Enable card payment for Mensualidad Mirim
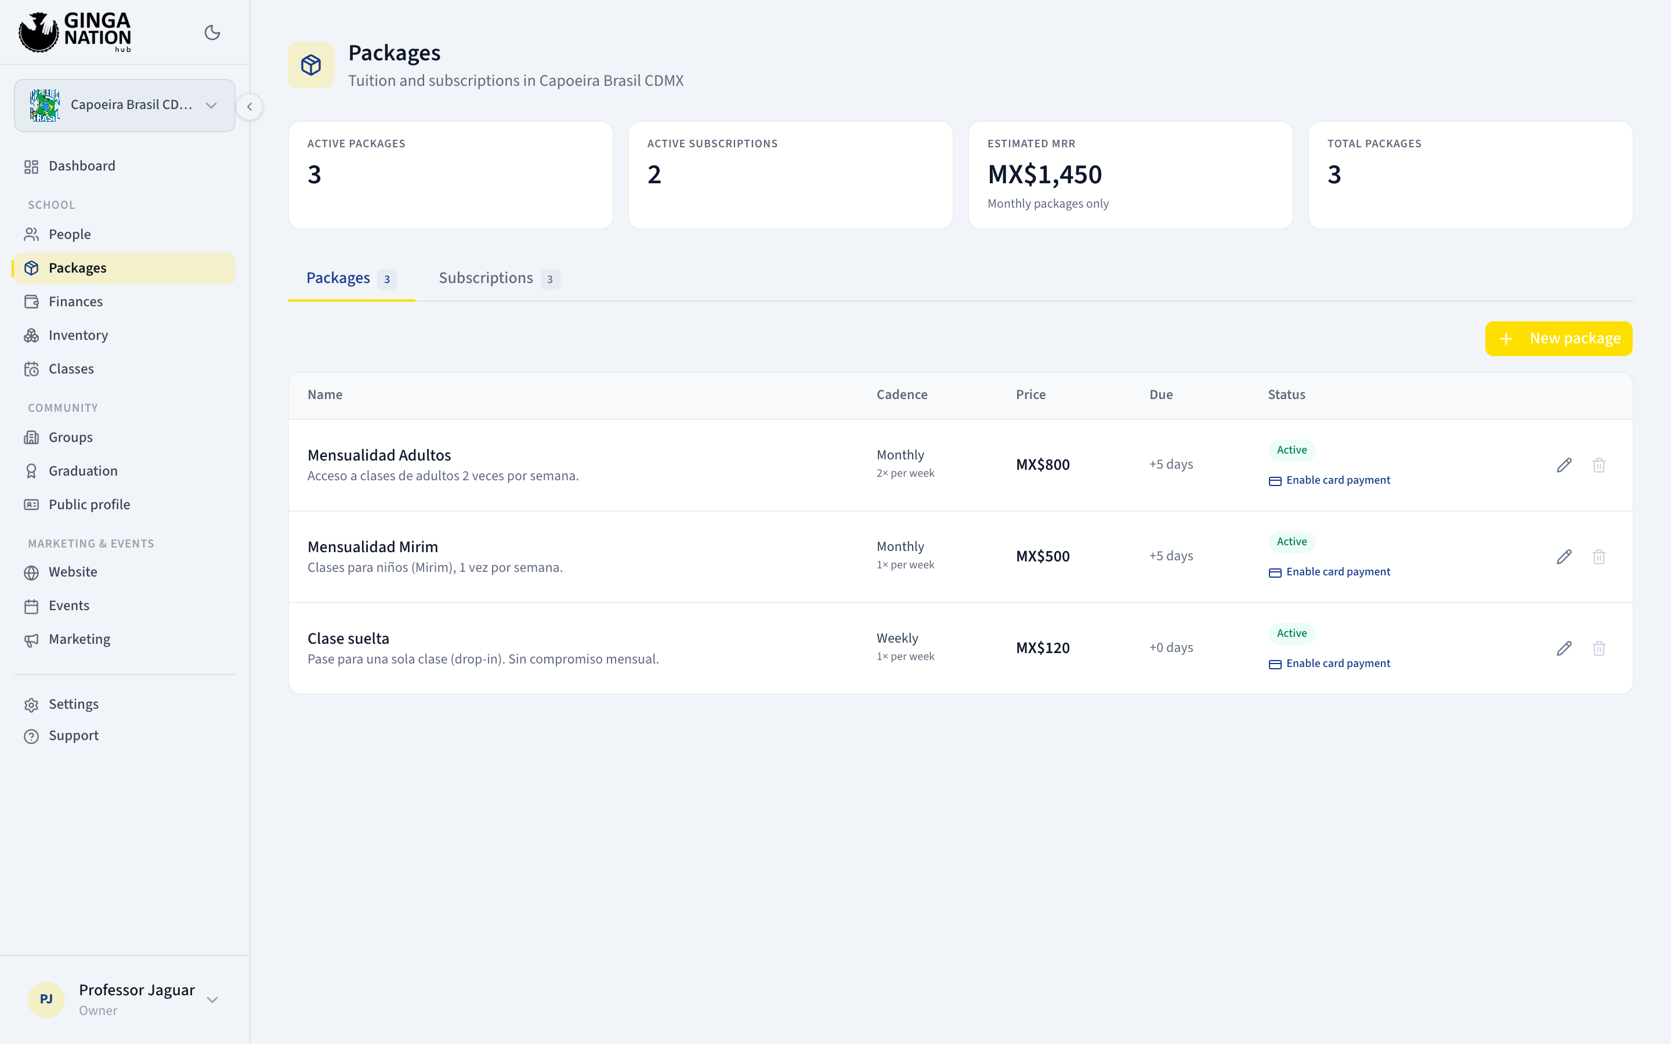The image size is (1671, 1044). 1329,572
